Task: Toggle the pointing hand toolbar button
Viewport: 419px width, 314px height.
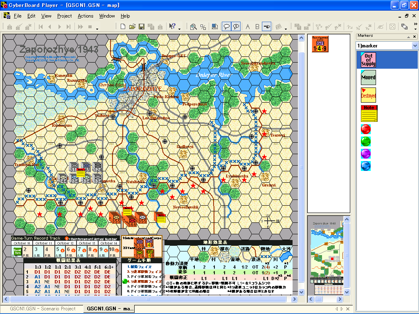Action: 267,27
